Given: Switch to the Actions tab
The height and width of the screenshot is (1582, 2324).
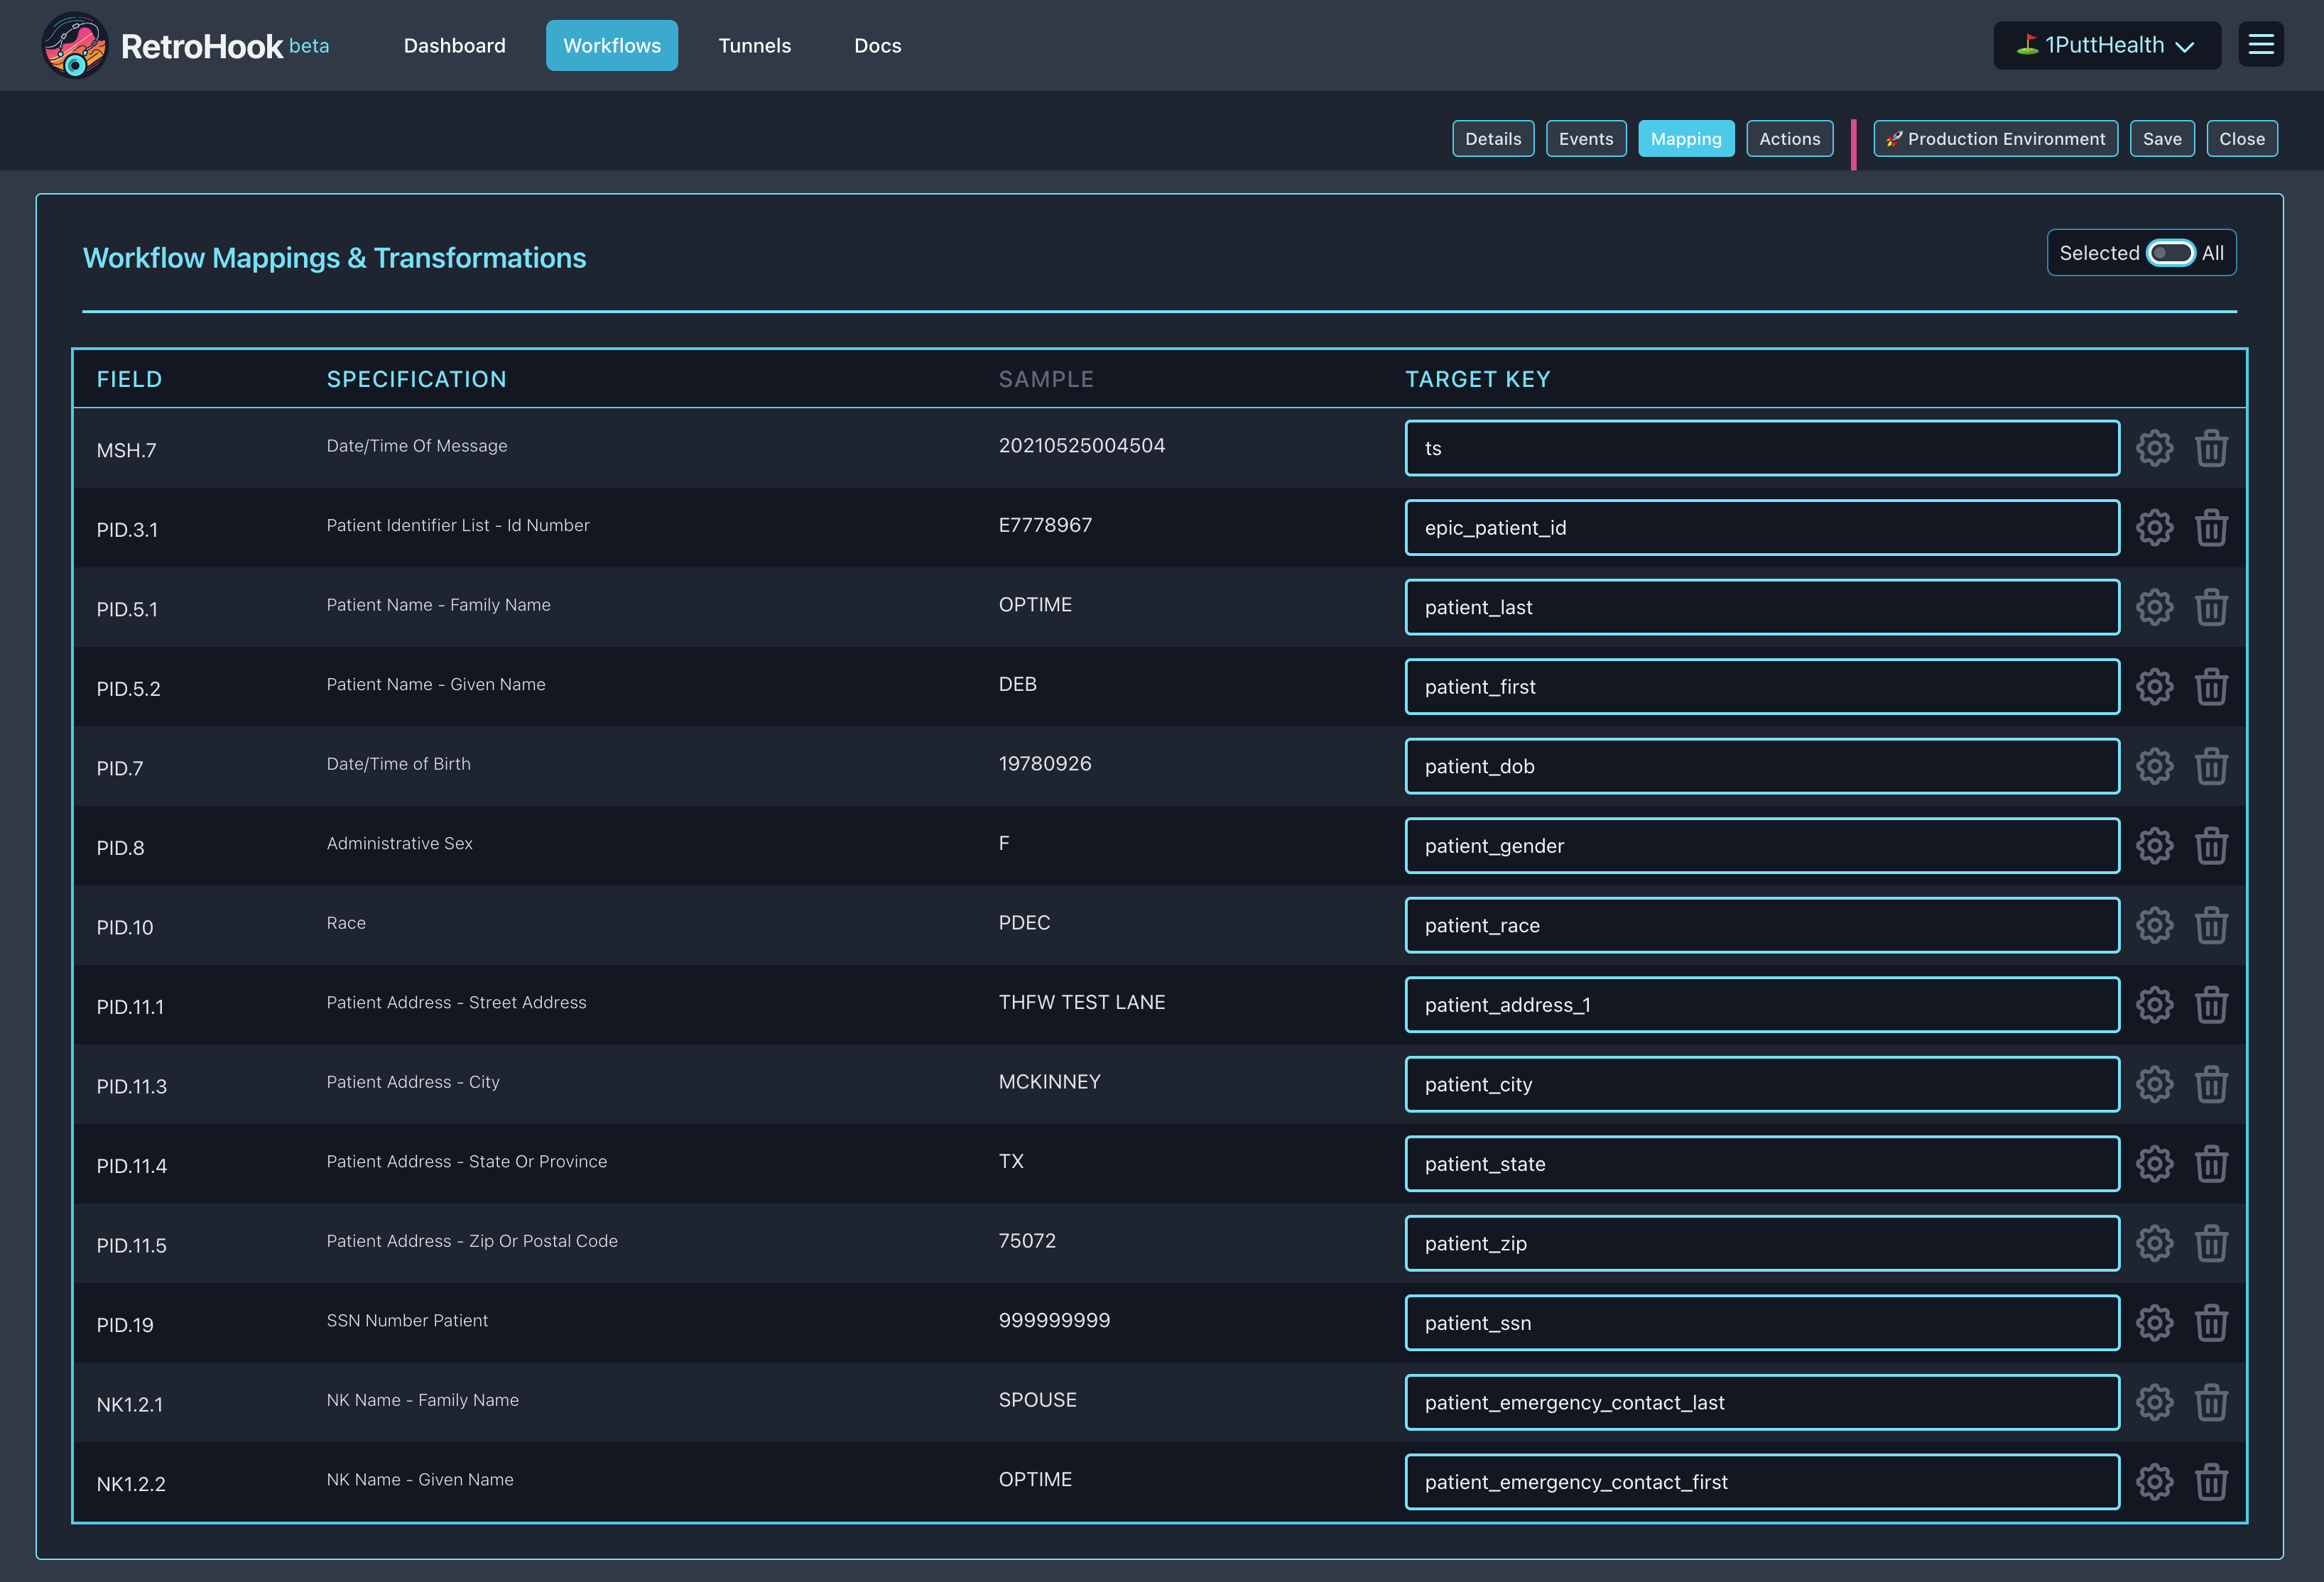Looking at the screenshot, I should [1789, 139].
